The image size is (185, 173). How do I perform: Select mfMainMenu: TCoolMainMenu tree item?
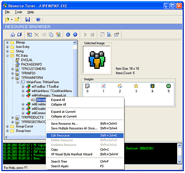pyautogui.click(x=52, y=91)
